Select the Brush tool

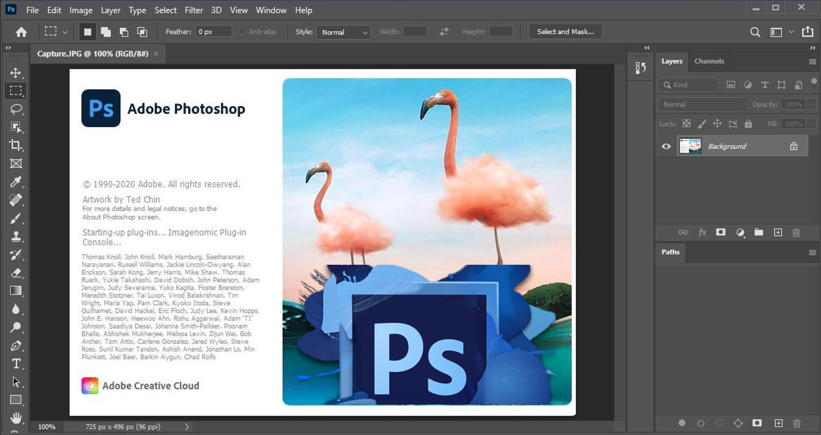[x=16, y=218]
